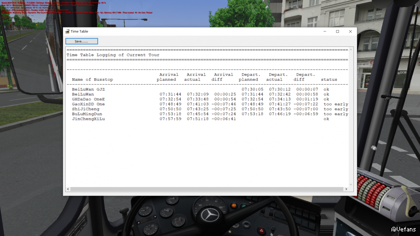This screenshot has height=236, width=420.
Task: Click planned departure 07:30:05
Action: coord(252,89)
